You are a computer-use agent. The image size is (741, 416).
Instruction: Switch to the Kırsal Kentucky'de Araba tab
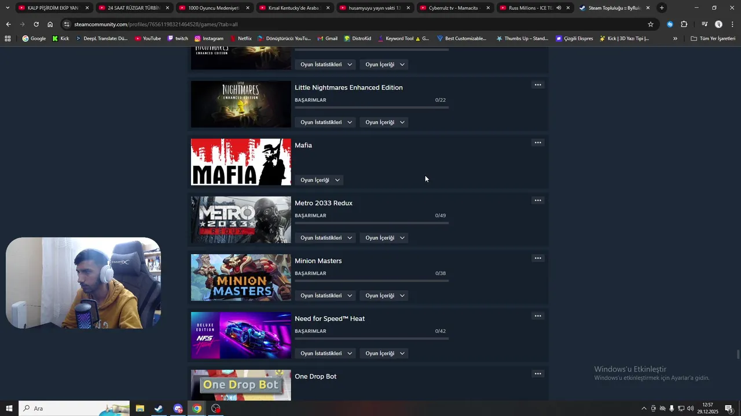tap(294, 8)
